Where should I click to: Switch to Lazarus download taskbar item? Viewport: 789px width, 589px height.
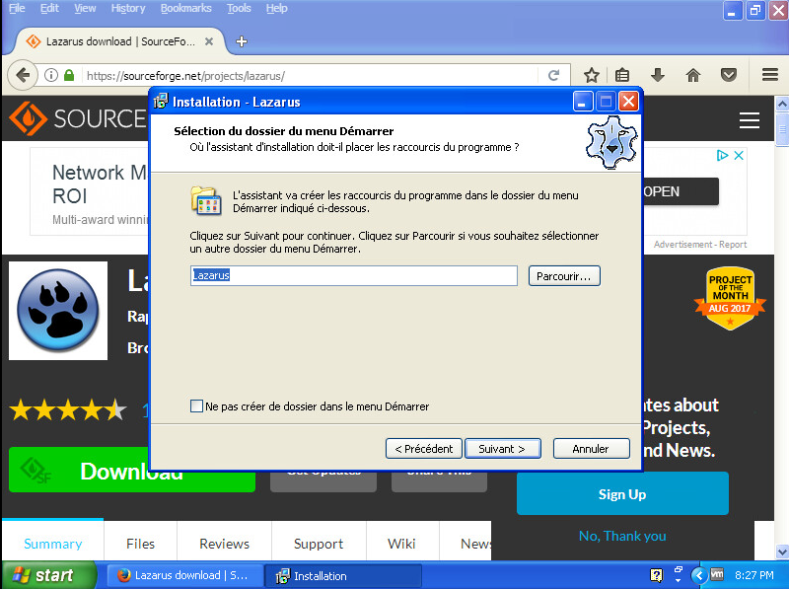[x=185, y=575]
